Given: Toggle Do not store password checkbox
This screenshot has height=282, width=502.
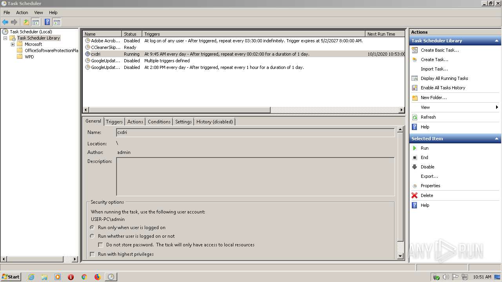Looking at the screenshot, I should 101,245.
